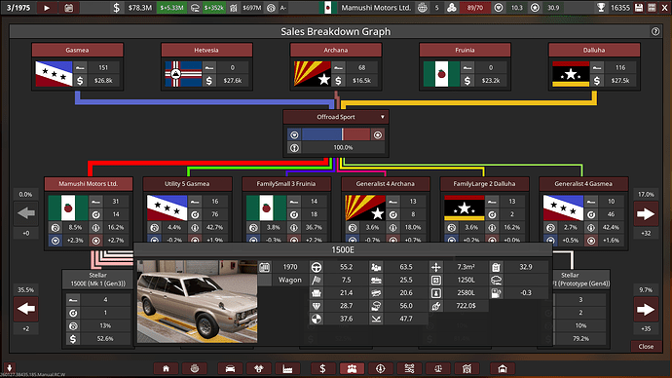The image size is (672, 378).
Task: Open the team icon left of the factory icon
Action: tap(259, 368)
